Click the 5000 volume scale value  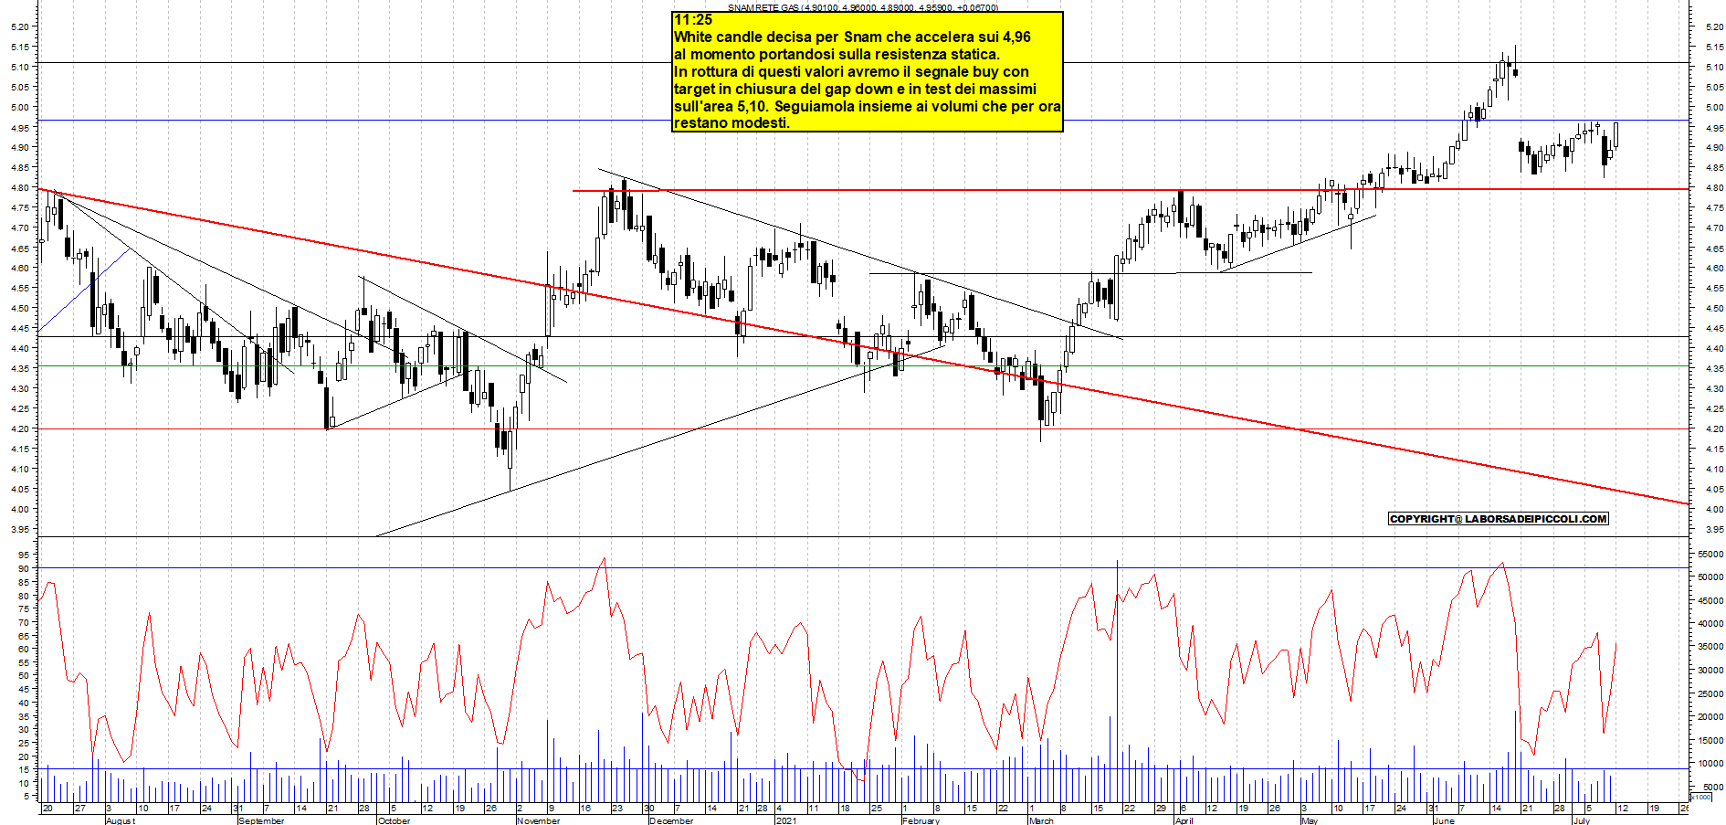coord(1713,787)
